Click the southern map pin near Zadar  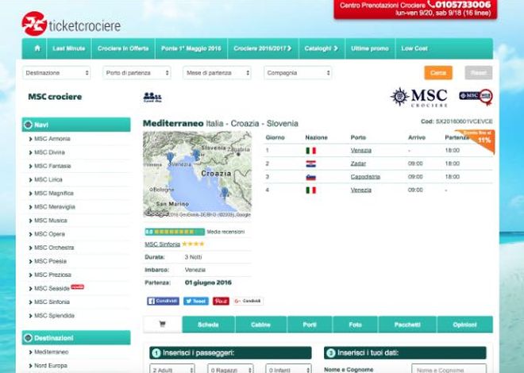click(225, 193)
